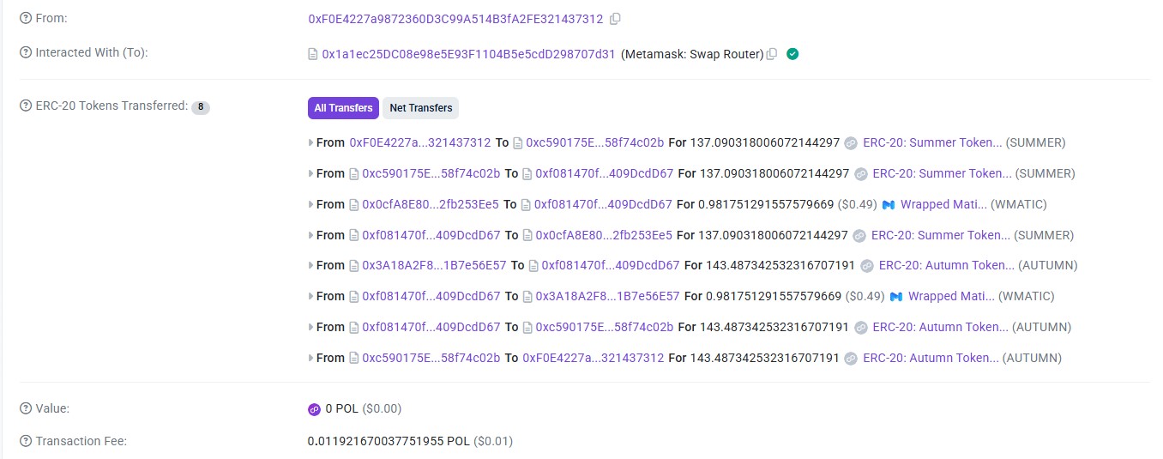1163x459 pixels.
Task: Copy the From address using copy icon
Action: (615, 19)
